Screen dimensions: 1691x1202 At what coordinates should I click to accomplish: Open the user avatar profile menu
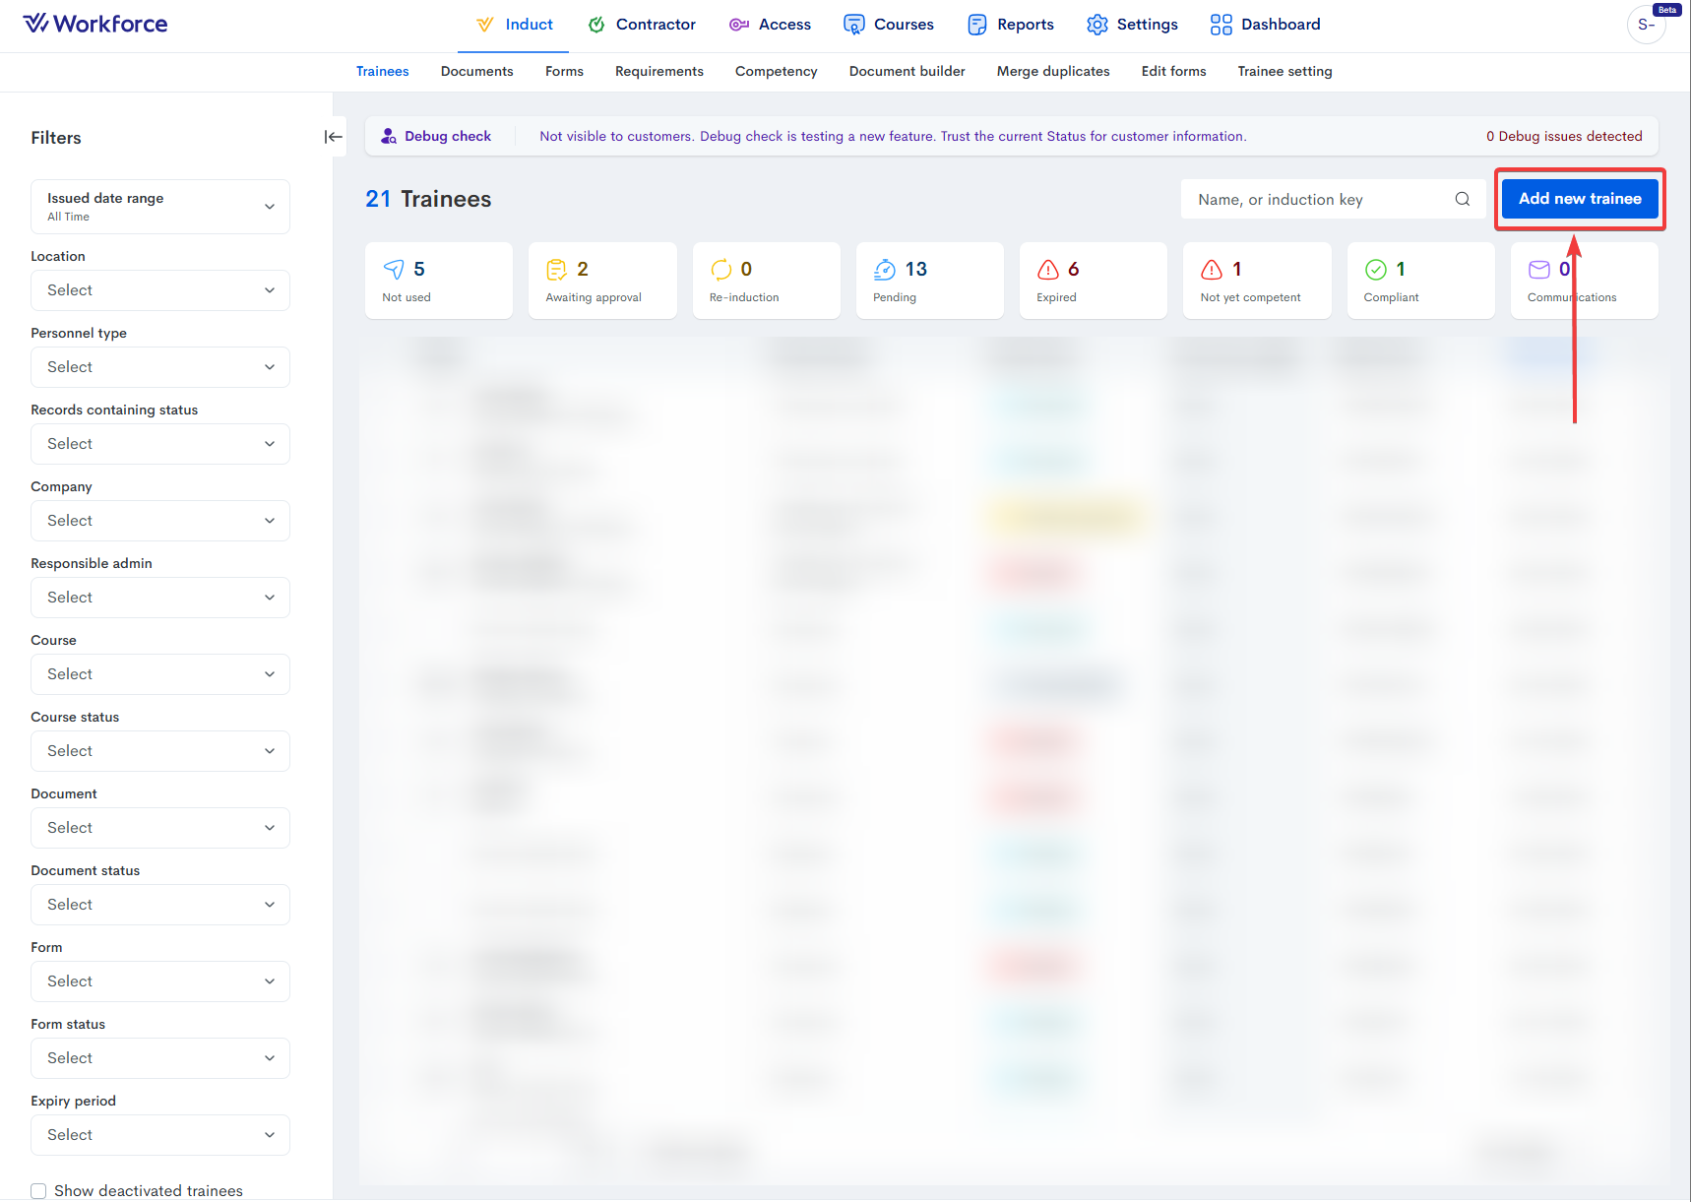click(1646, 25)
